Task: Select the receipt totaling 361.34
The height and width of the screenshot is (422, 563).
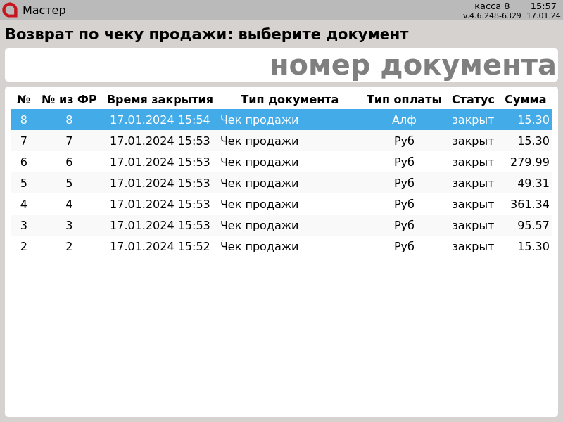Action: click(281, 205)
